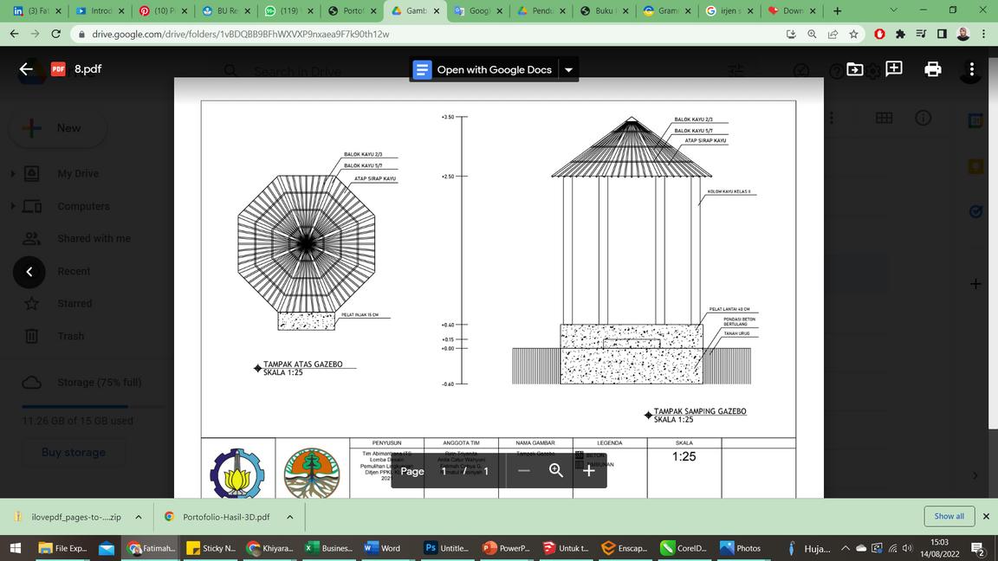Open File Explorer from taskbar
998x561 pixels.
[62, 548]
